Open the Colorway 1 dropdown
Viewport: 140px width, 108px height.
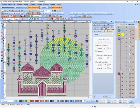(13, 101)
